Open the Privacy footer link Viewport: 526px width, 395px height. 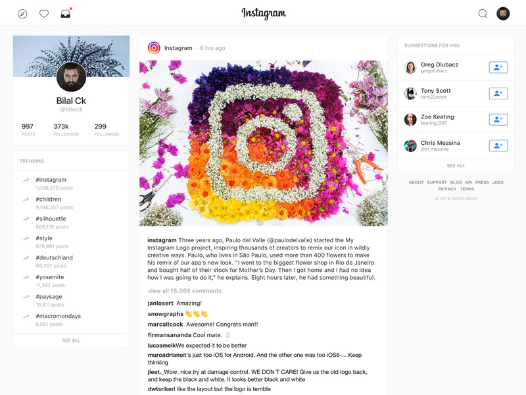point(447,189)
